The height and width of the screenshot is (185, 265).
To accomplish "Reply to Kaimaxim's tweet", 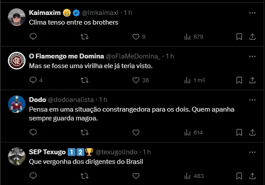I will click(33, 37).
